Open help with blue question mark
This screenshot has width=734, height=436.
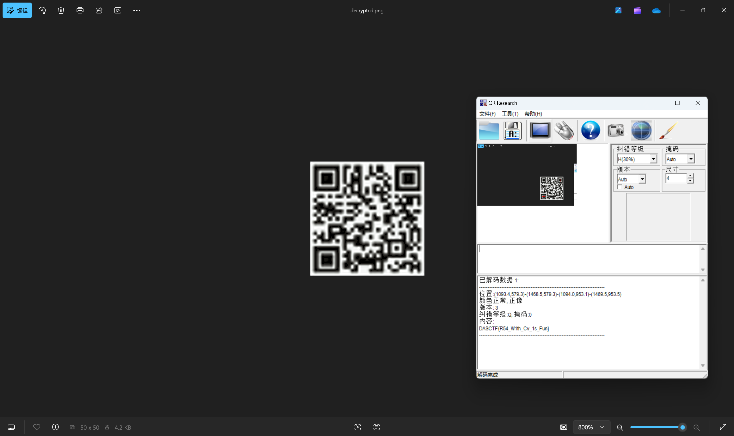(x=590, y=130)
